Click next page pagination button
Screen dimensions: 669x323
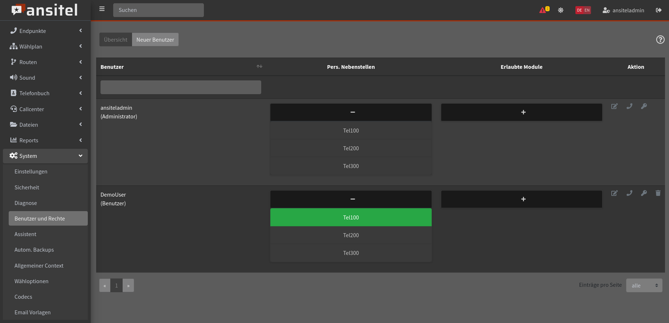[x=128, y=285]
